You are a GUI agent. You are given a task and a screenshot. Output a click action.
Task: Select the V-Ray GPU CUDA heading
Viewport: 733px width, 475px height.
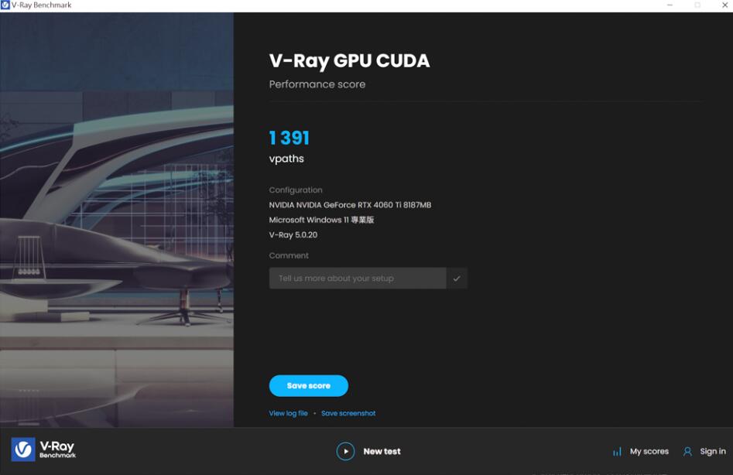point(349,60)
